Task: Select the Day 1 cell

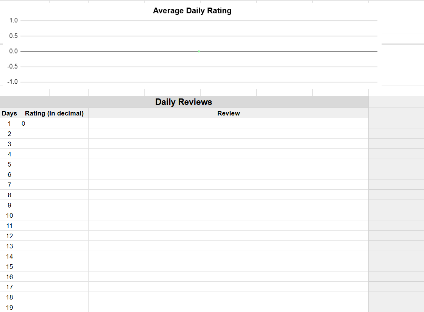Action: click(10, 123)
